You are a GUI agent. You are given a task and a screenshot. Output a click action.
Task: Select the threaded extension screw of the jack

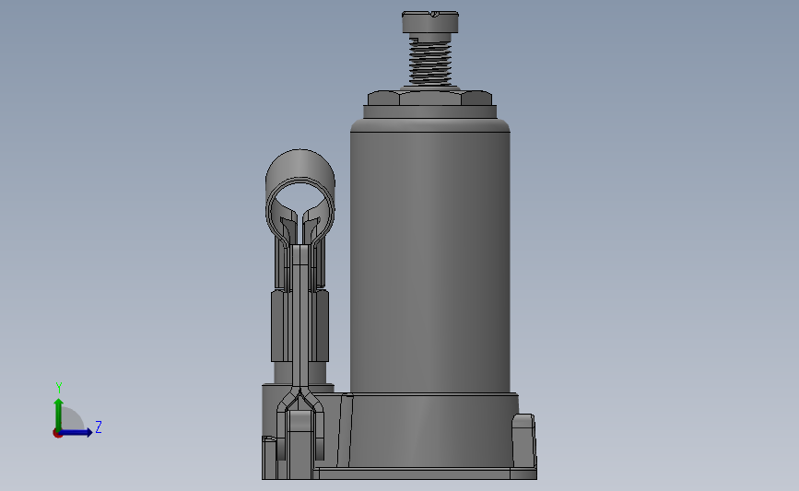430,61
